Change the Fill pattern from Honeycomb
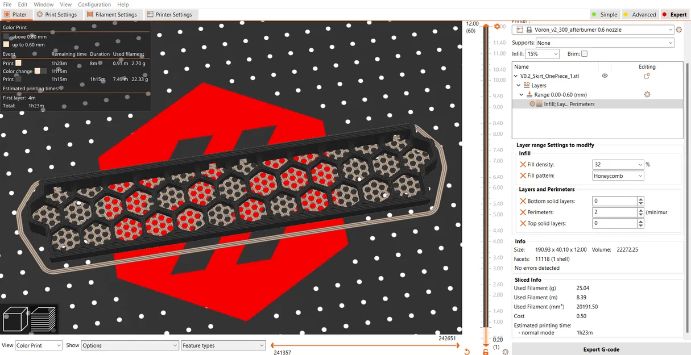 (x=618, y=176)
